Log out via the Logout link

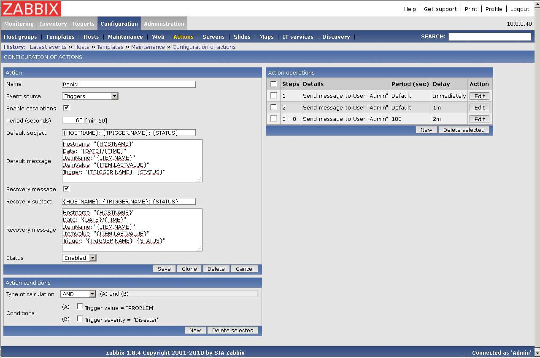pos(520,9)
